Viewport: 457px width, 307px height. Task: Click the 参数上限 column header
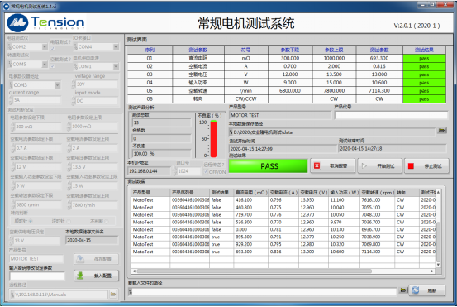click(x=334, y=50)
